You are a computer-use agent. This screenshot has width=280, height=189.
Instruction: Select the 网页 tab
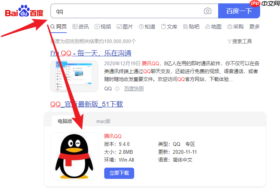[x=58, y=27]
